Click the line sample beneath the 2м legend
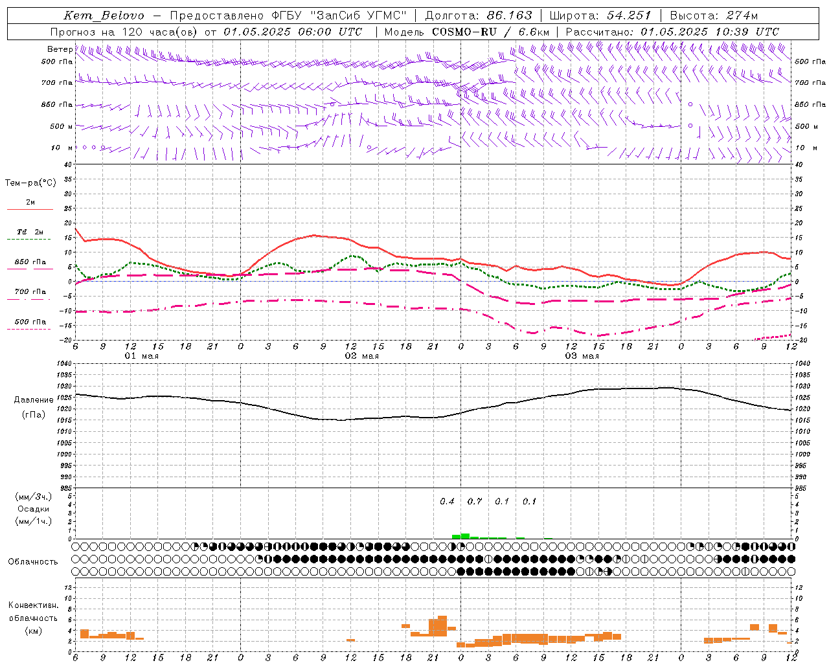Viewport: 829px width, 663px height. [30, 210]
